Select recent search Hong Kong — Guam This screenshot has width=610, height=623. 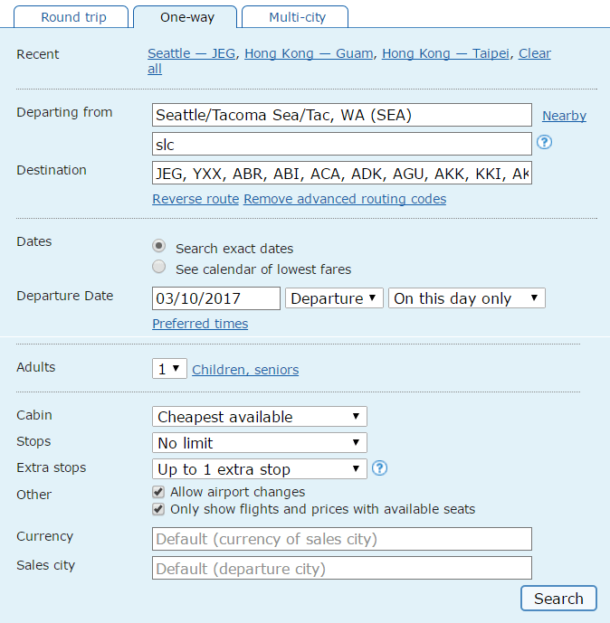[x=309, y=53]
